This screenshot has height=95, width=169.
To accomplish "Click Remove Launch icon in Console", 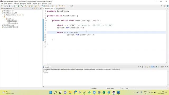I will [x=140, y=67].
